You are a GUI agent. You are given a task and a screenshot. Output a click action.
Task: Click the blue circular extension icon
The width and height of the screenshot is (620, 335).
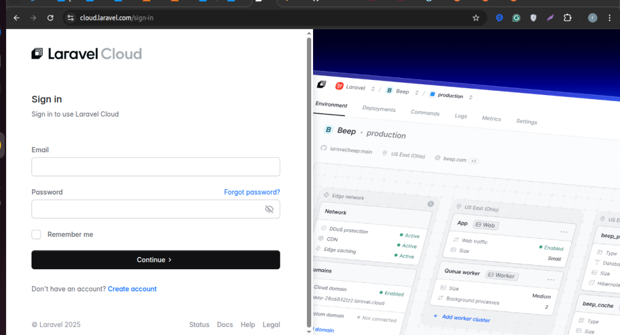500,18
